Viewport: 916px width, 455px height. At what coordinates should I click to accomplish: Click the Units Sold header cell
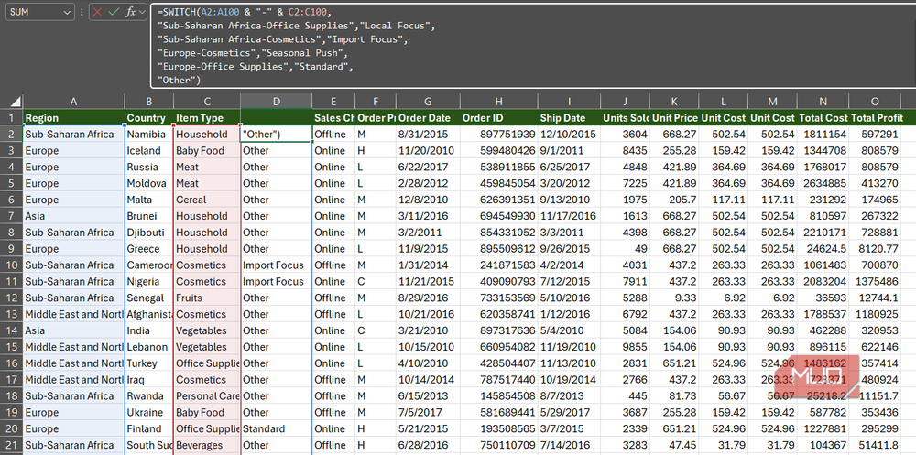(x=625, y=117)
